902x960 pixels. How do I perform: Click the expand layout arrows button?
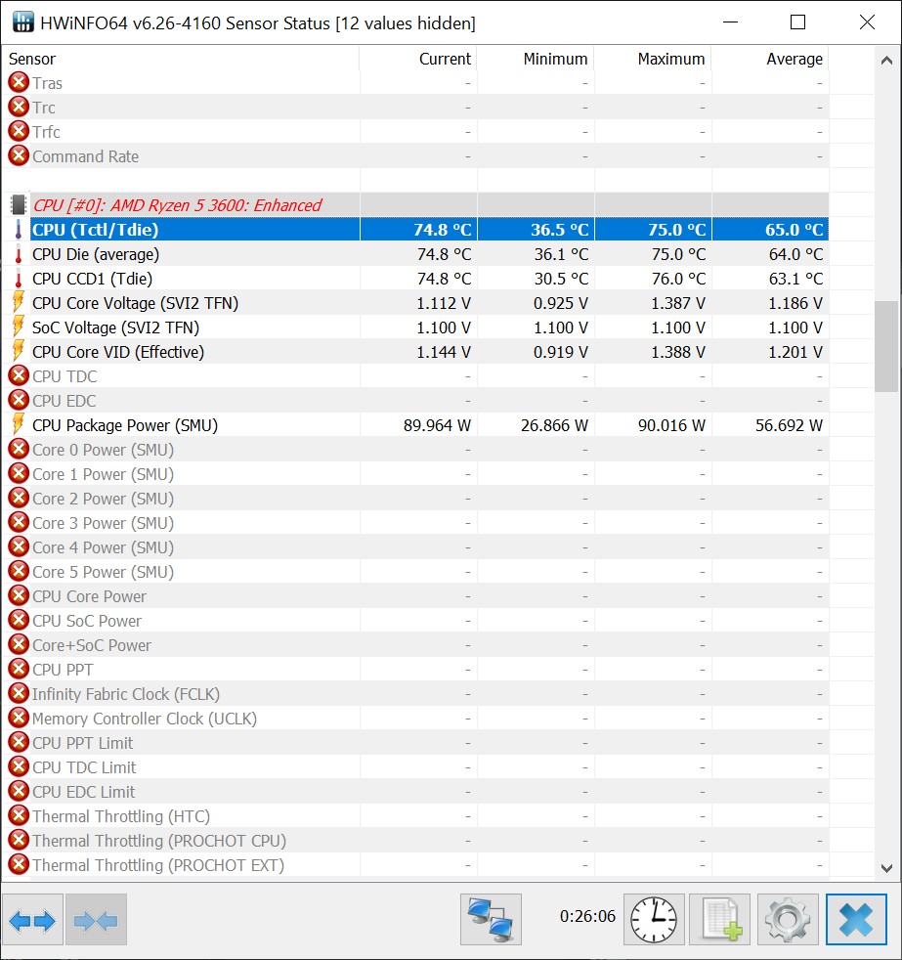click(x=33, y=920)
